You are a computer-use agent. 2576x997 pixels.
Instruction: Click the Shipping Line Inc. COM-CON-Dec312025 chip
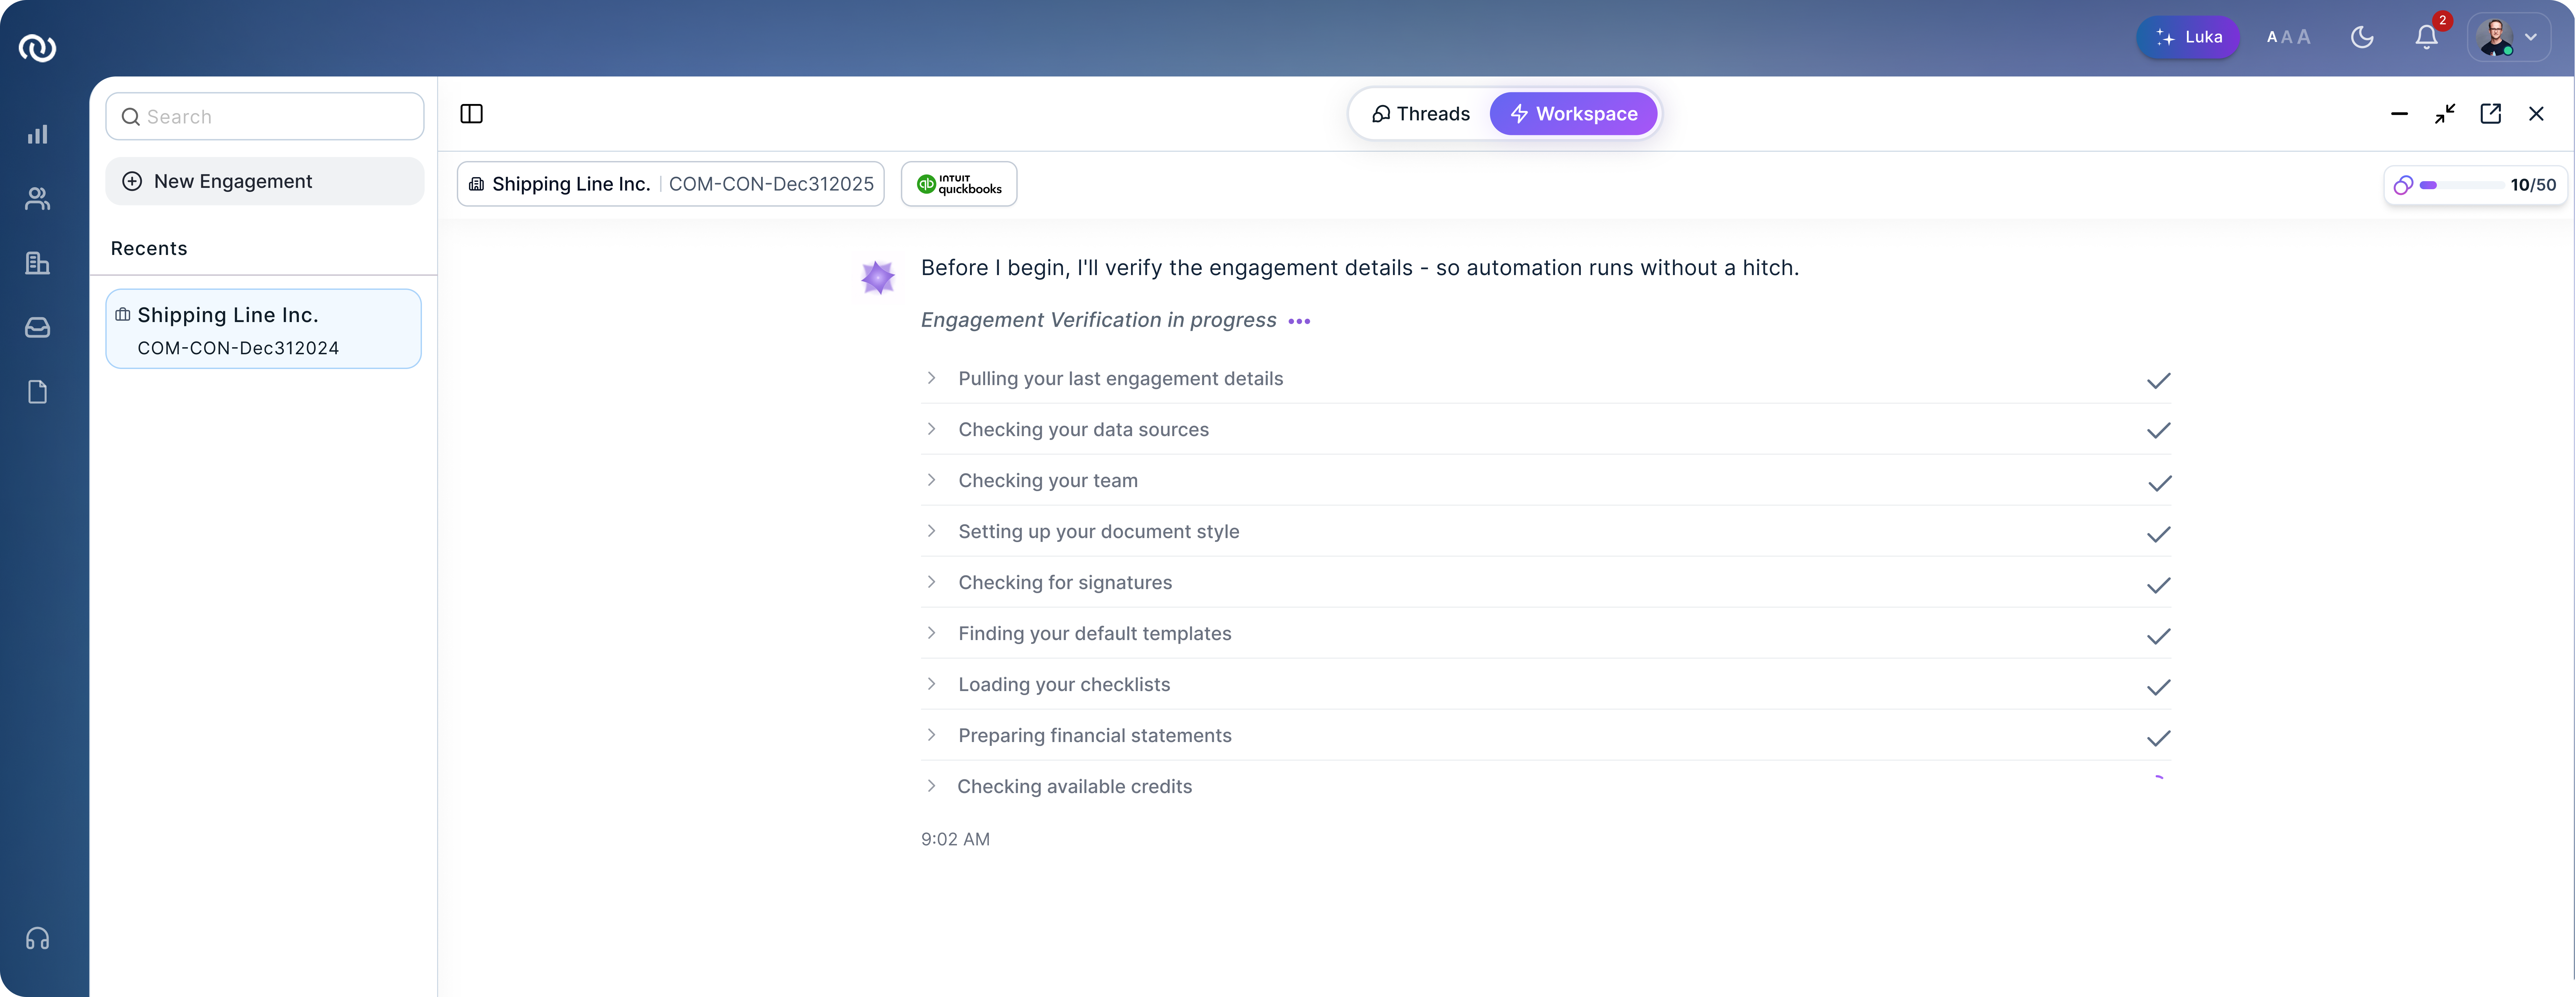point(670,184)
